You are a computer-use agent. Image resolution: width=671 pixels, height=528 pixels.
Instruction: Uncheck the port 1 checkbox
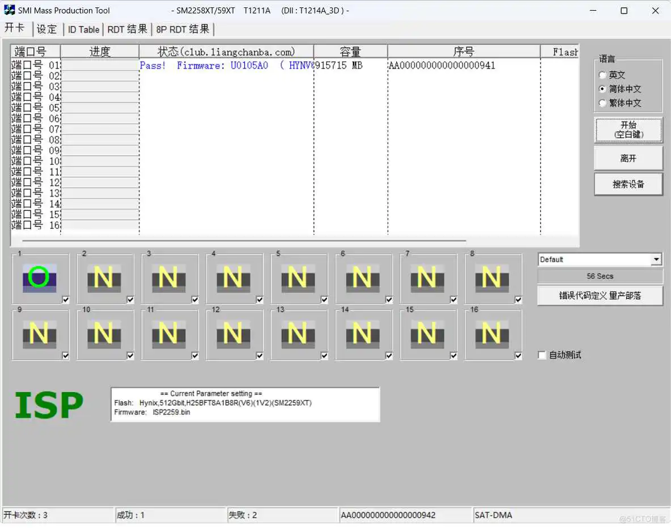tap(66, 300)
